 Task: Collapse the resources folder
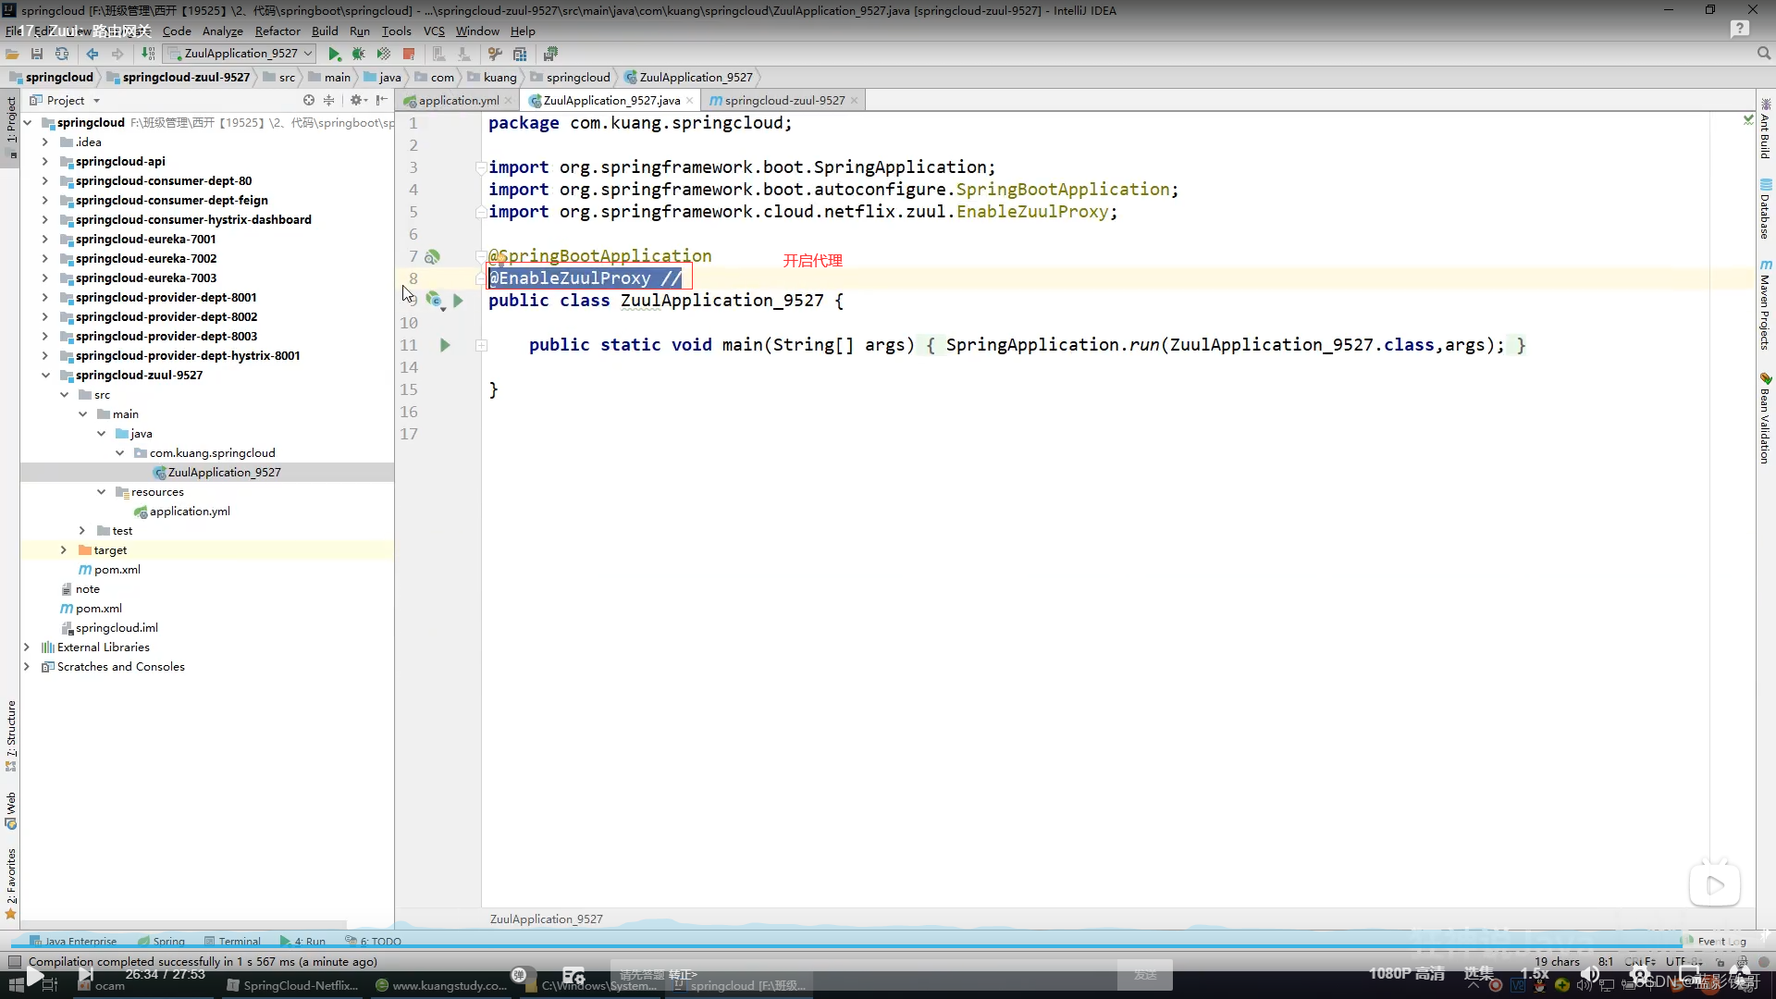(101, 491)
